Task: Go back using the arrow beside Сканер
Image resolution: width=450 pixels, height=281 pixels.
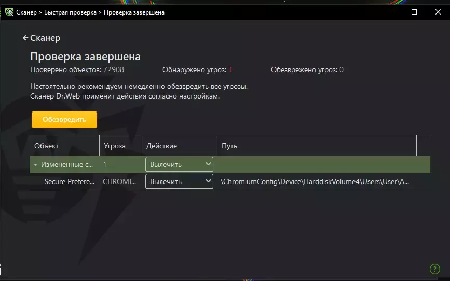Action: 25,38
